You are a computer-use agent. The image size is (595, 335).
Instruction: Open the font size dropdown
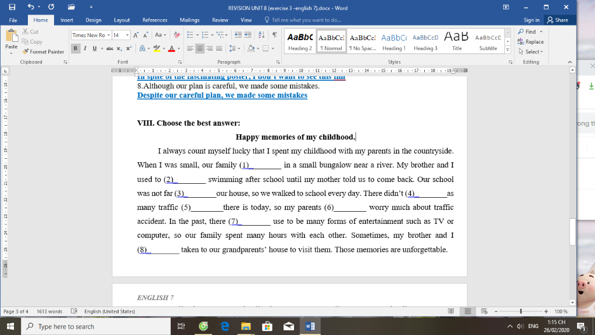tap(127, 35)
